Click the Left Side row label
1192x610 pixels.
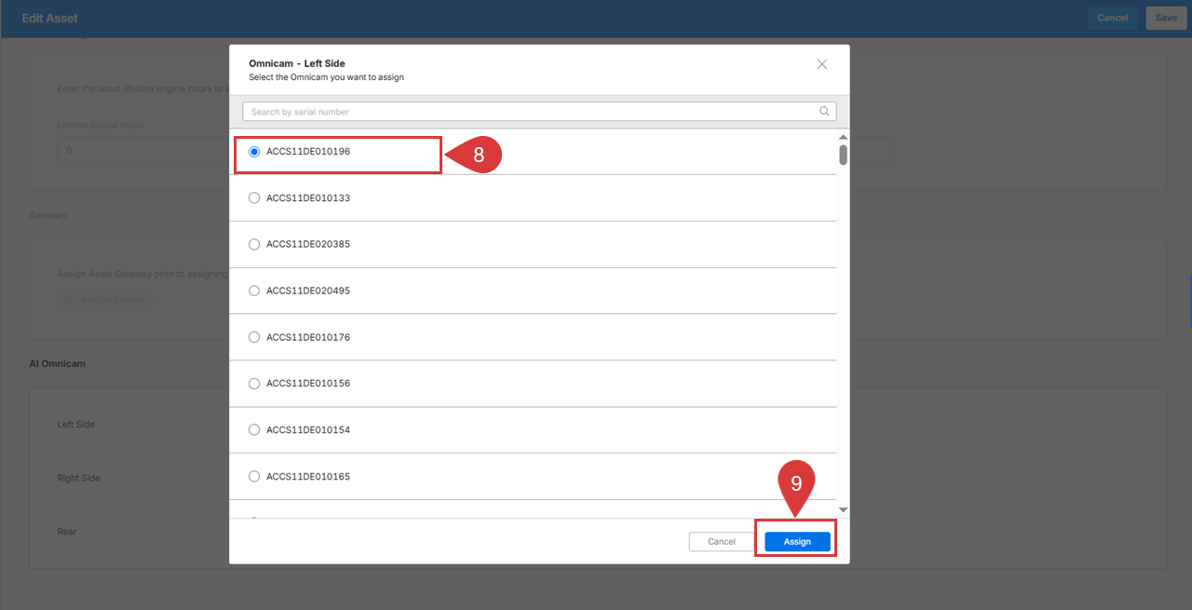[x=76, y=425]
